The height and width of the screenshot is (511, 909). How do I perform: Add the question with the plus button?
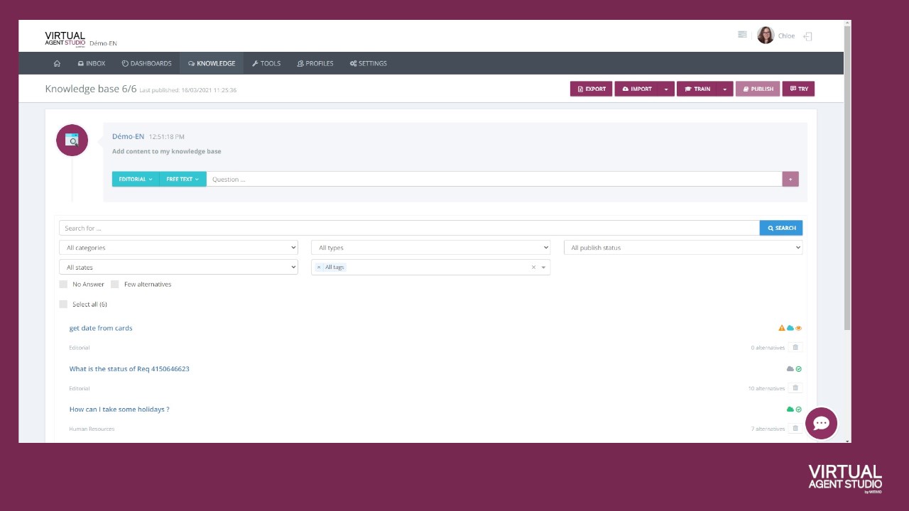pos(790,179)
